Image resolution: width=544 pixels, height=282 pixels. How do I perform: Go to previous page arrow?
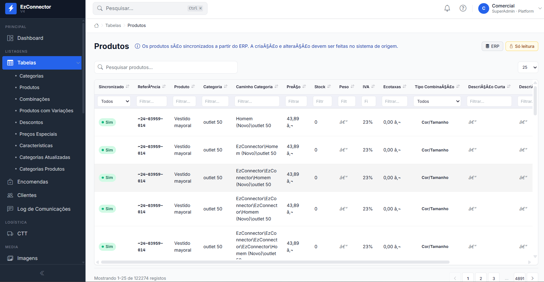pos(455,278)
